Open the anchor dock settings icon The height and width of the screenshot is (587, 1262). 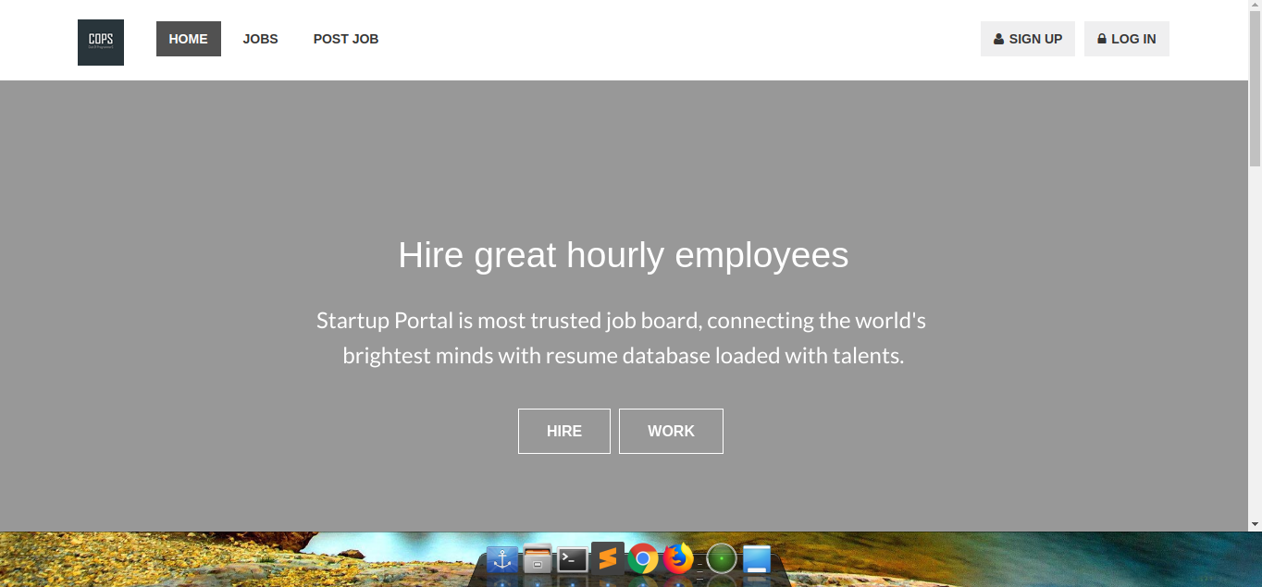[502, 559]
